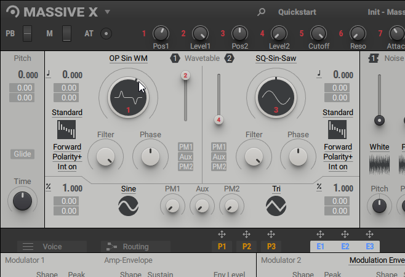Open oscillator 1 Standard mode dropdown
This screenshot has width=405, height=277.
pos(67,113)
